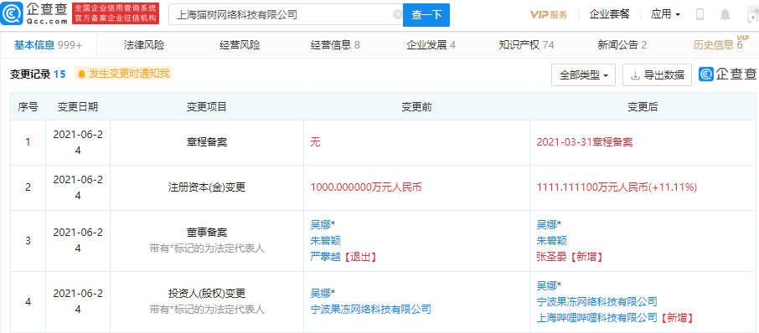The image size is (759, 333).
Task: Open 上海哔哩哔哩科技有限公司 new investor link
Action: coord(597,318)
